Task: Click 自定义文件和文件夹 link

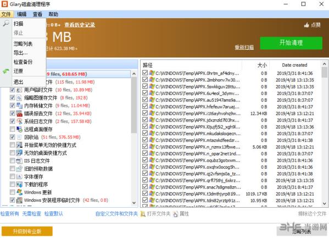Action: (116, 214)
